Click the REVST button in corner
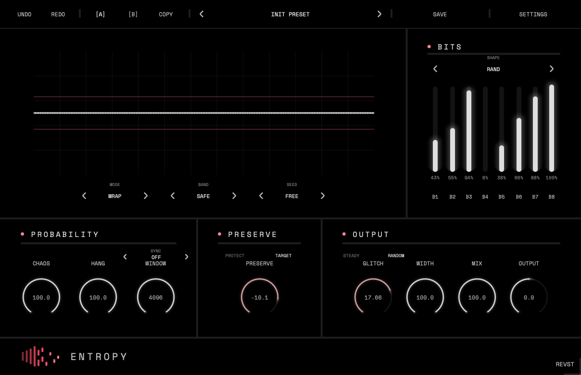 click(565, 364)
